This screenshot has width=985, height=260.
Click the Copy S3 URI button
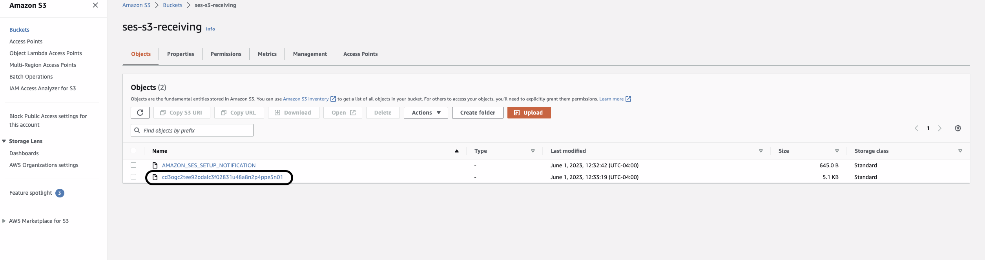click(x=182, y=113)
